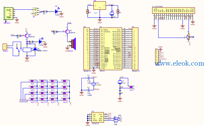The height and width of the screenshot is (126, 204).
Task: Select the C7 10uF reset capacitor
Action: [x=120, y=82]
